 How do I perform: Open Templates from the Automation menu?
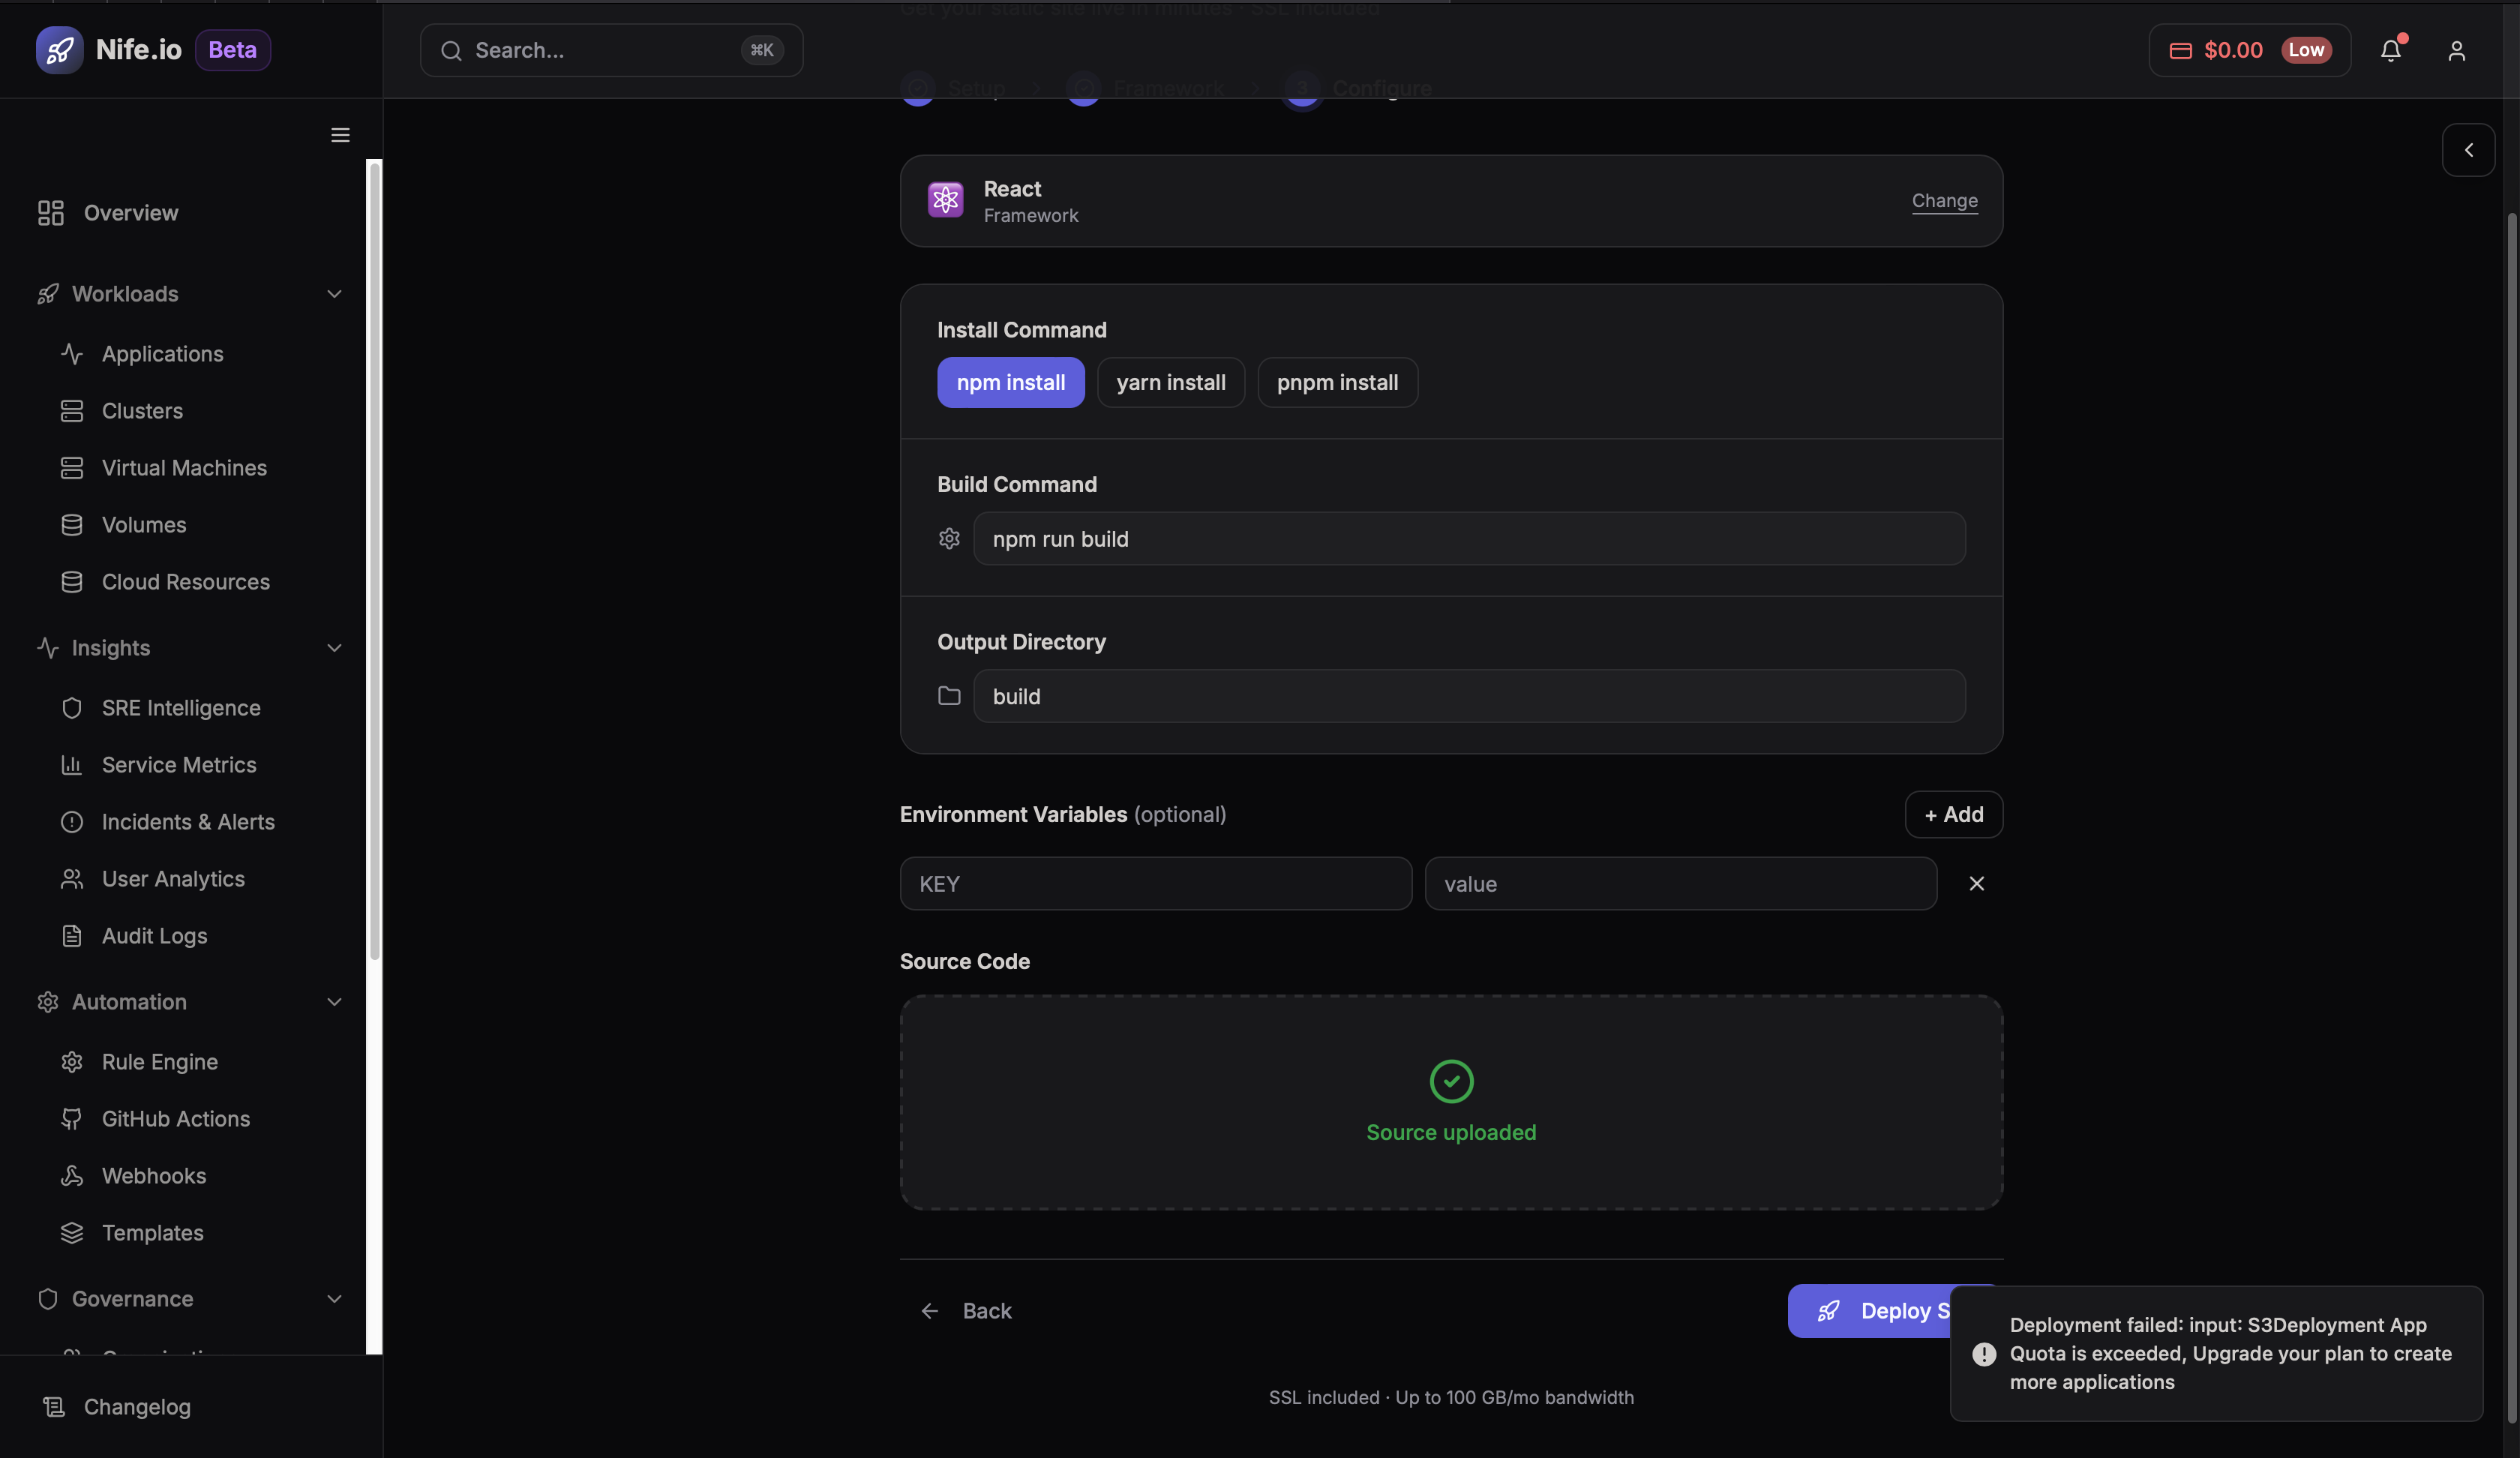click(x=152, y=1232)
